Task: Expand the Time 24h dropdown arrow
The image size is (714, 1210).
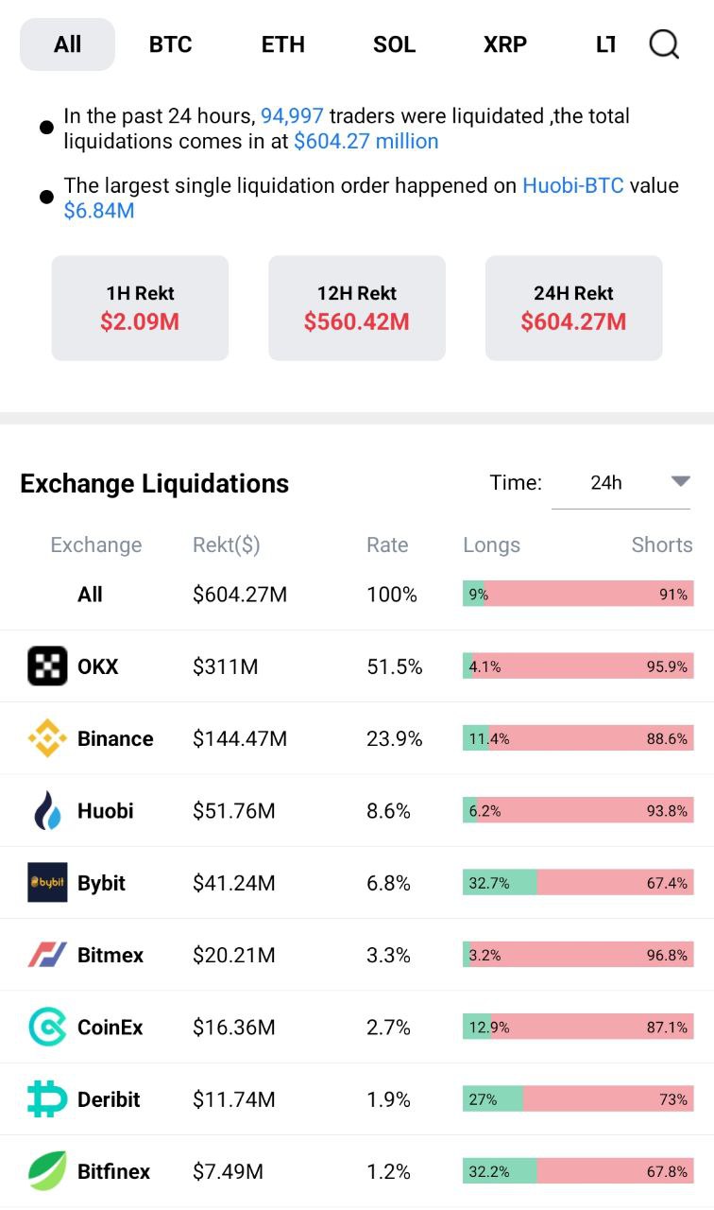Action: pyautogui.click(x=680, y=482)
